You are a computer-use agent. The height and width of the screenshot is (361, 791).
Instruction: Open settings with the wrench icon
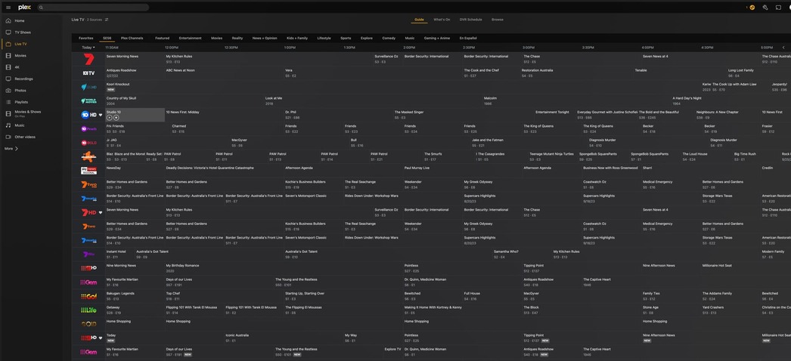[765, 8]
